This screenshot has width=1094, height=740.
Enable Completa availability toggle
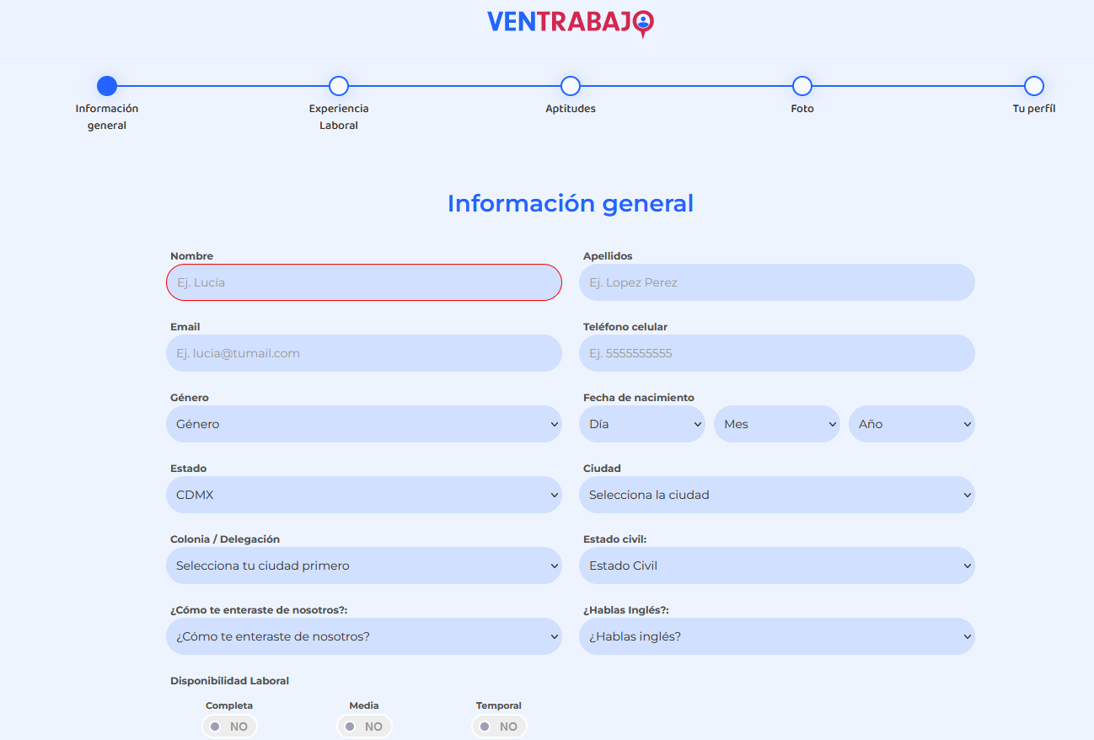pyautogui.click(x=229, y=726)
